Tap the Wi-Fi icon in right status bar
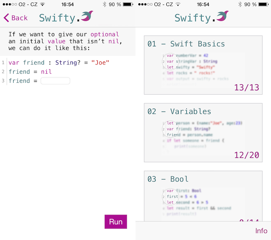Image resolution: width=271 pixels, height=240 pixels. click(x=178, y=4)
